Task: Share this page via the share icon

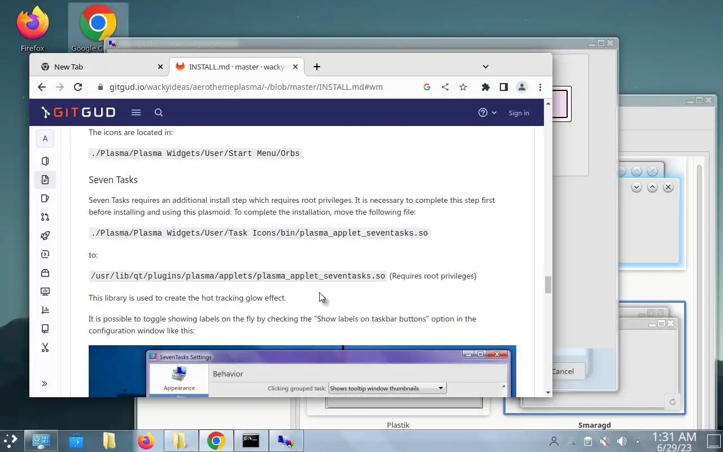Action: [x=445, y=87]
